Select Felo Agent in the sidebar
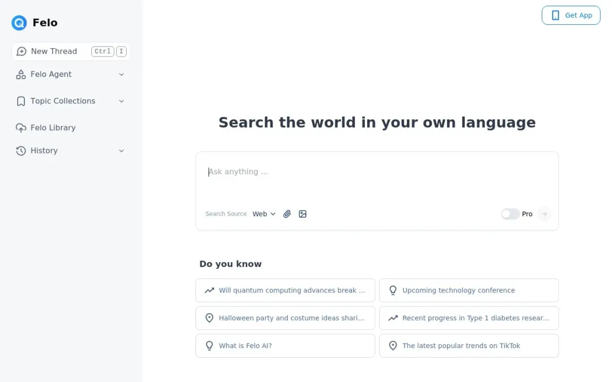612x382 pixels. tap(71, 75)
